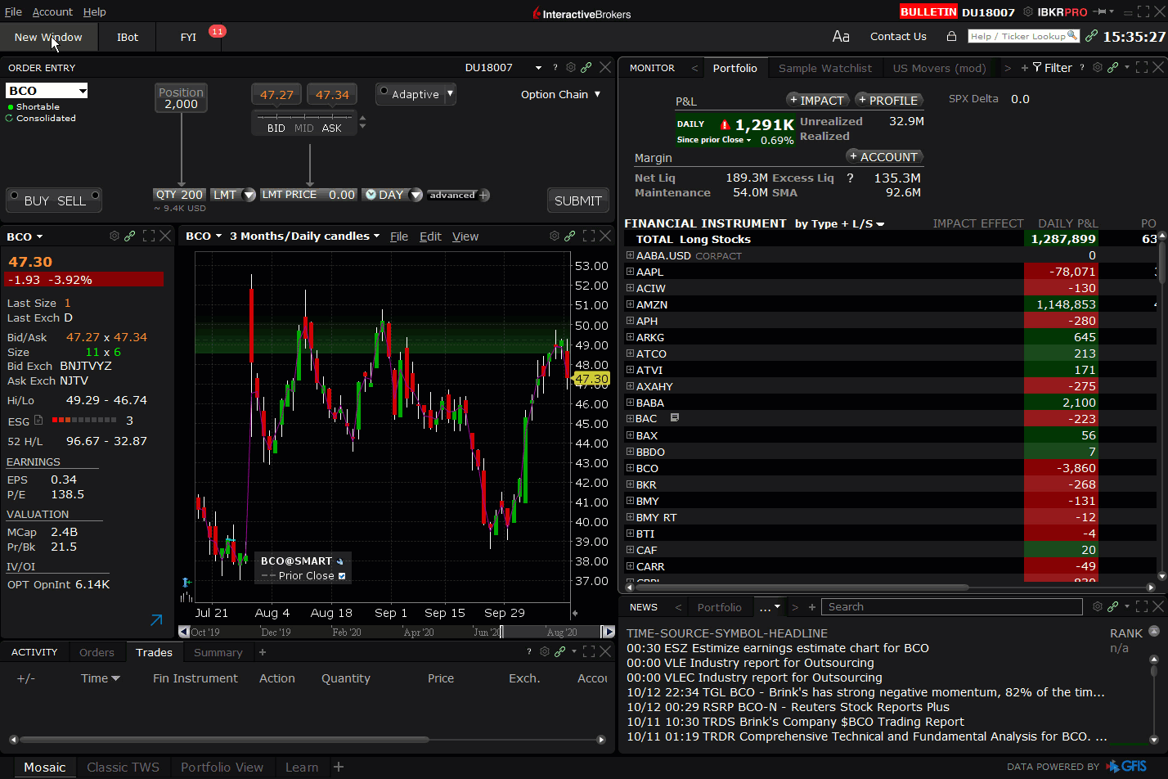Open Adaptive algo dropdown arrow
Screen dimensions: 1168x779
click(x=450, y=93)
